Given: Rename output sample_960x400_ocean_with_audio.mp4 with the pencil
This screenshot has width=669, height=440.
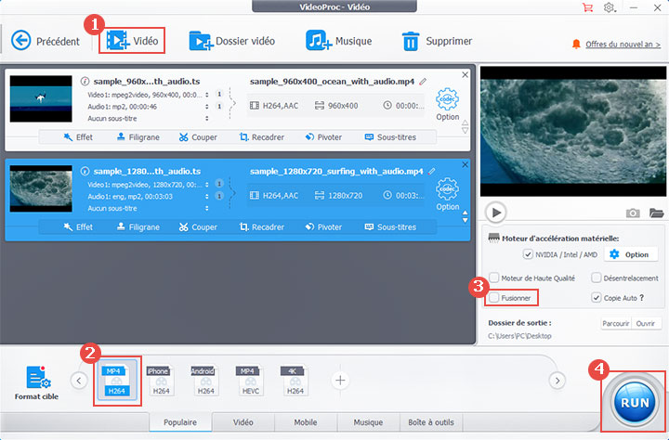Looking at the screenshot, I should 423,81.
